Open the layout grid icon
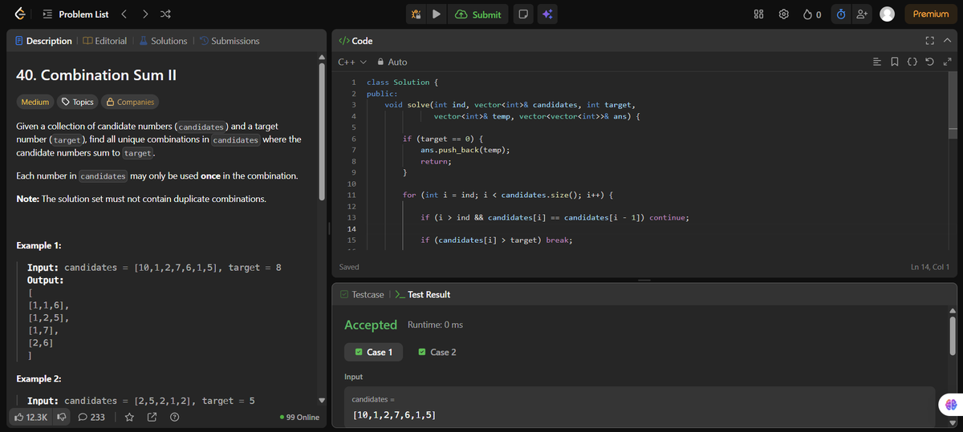Image resolution: width=963 pixels, height=432 pixels. click(x=759, y=14)
